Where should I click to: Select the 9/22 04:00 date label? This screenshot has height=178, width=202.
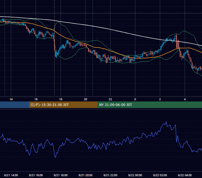tap(185, 175)
